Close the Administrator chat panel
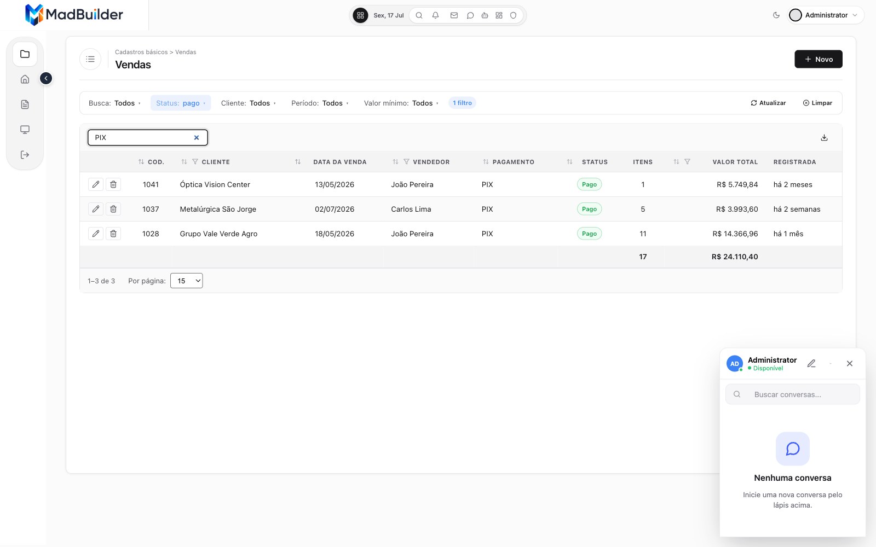 [x=850, y=364]
